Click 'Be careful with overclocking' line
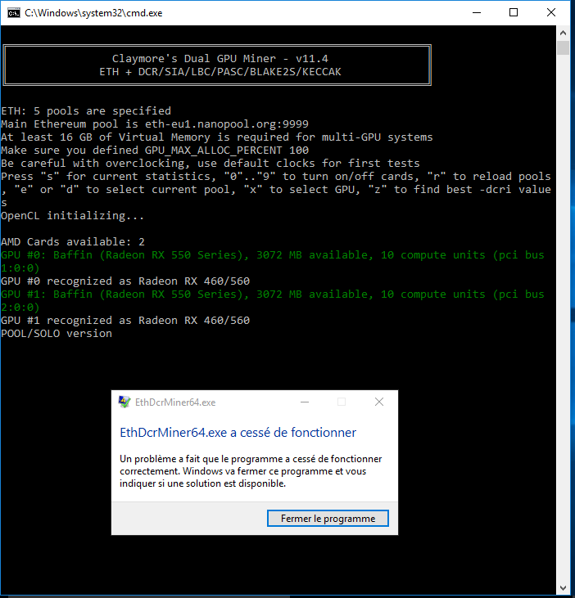The width and height of the screenshot is (575, 598). click(x=210, y=164)
